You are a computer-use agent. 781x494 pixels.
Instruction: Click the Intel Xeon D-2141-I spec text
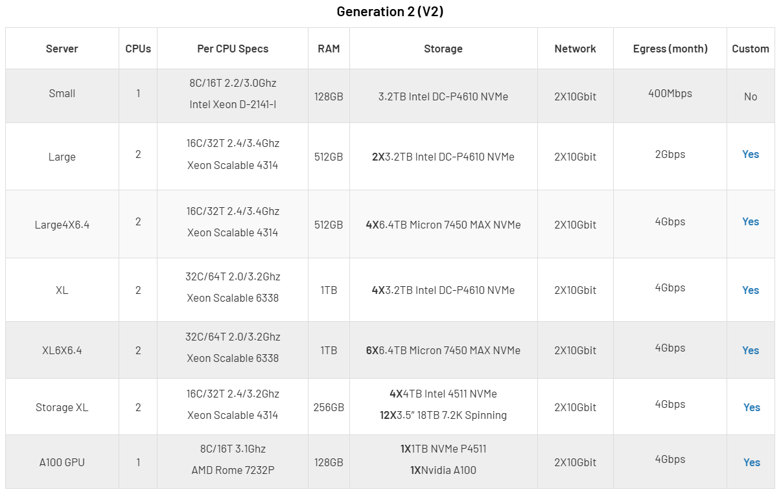233,104
